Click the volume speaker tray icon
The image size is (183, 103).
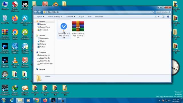(169, 100)
